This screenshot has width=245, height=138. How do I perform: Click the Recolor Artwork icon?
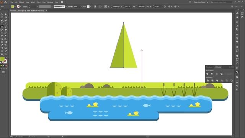tap(95, 7)
